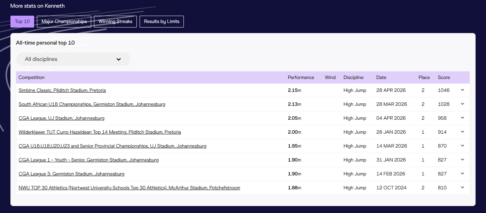Image resolution: width=486 pixels, height=213 pixels.
Task: Click the Place column header
Action: (x=424, y=77)
